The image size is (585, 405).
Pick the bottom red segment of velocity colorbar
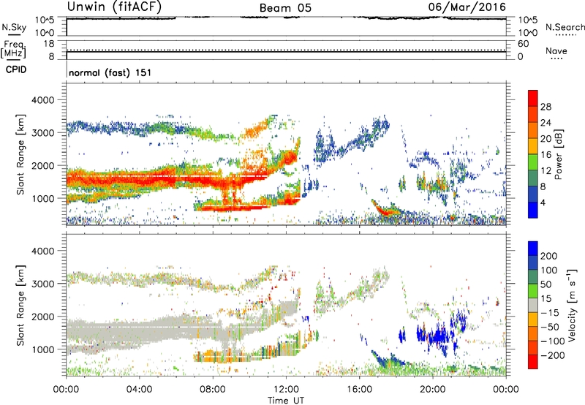(x=533, y=362)
